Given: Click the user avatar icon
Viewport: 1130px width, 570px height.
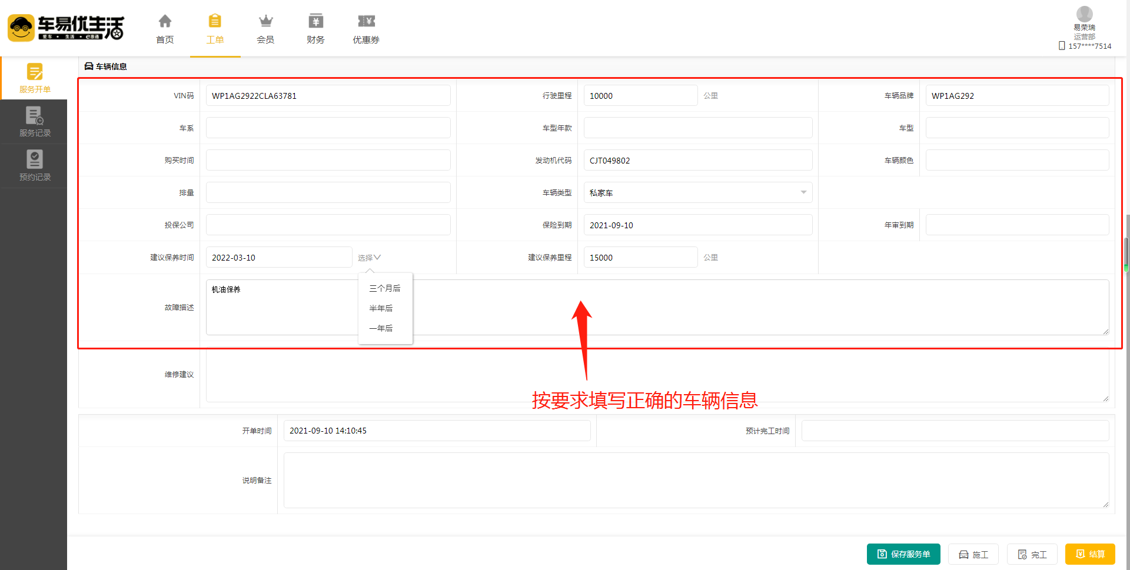Looking at the screenshot, I should (x=1084, y=14).
